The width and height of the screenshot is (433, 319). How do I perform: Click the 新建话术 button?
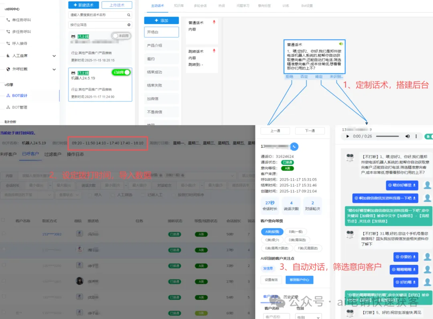click(x=83, y=5)
